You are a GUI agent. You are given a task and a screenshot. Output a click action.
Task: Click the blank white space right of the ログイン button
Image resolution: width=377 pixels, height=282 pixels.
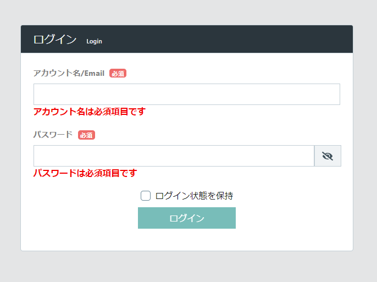pyautogui.click(x=291, y=218)
